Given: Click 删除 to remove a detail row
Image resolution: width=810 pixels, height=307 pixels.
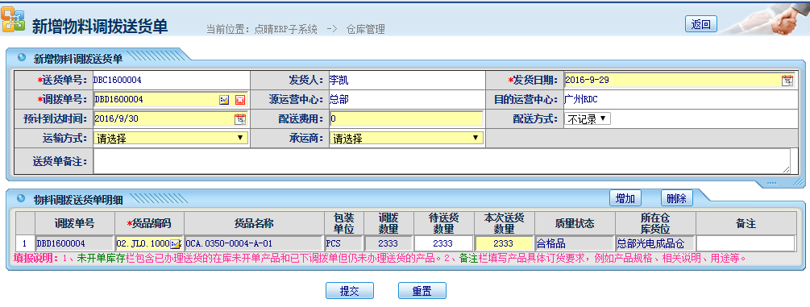Looking at the screenshot, I should click(x=677, y=198).
